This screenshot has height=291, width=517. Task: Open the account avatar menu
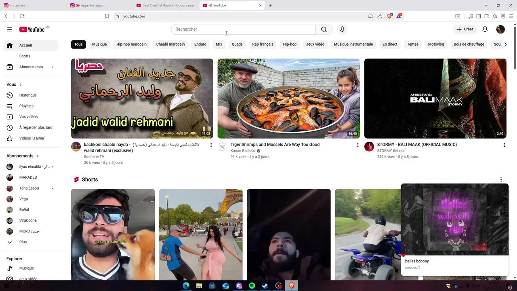tap(500, 29)
